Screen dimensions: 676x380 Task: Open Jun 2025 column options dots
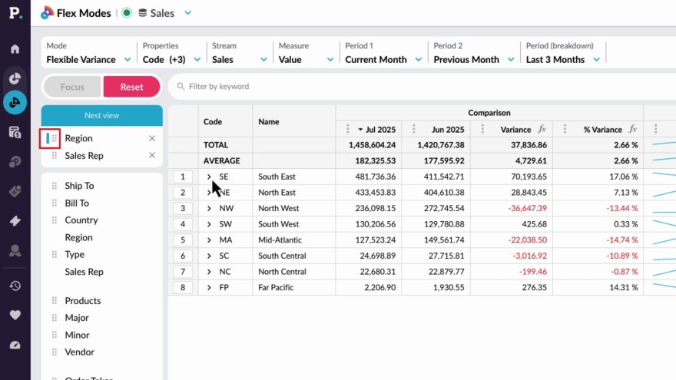[x=414, y=129]
